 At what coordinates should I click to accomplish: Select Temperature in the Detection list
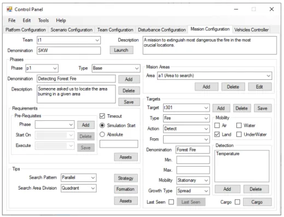pyautogui.click(x=228, y=154)
